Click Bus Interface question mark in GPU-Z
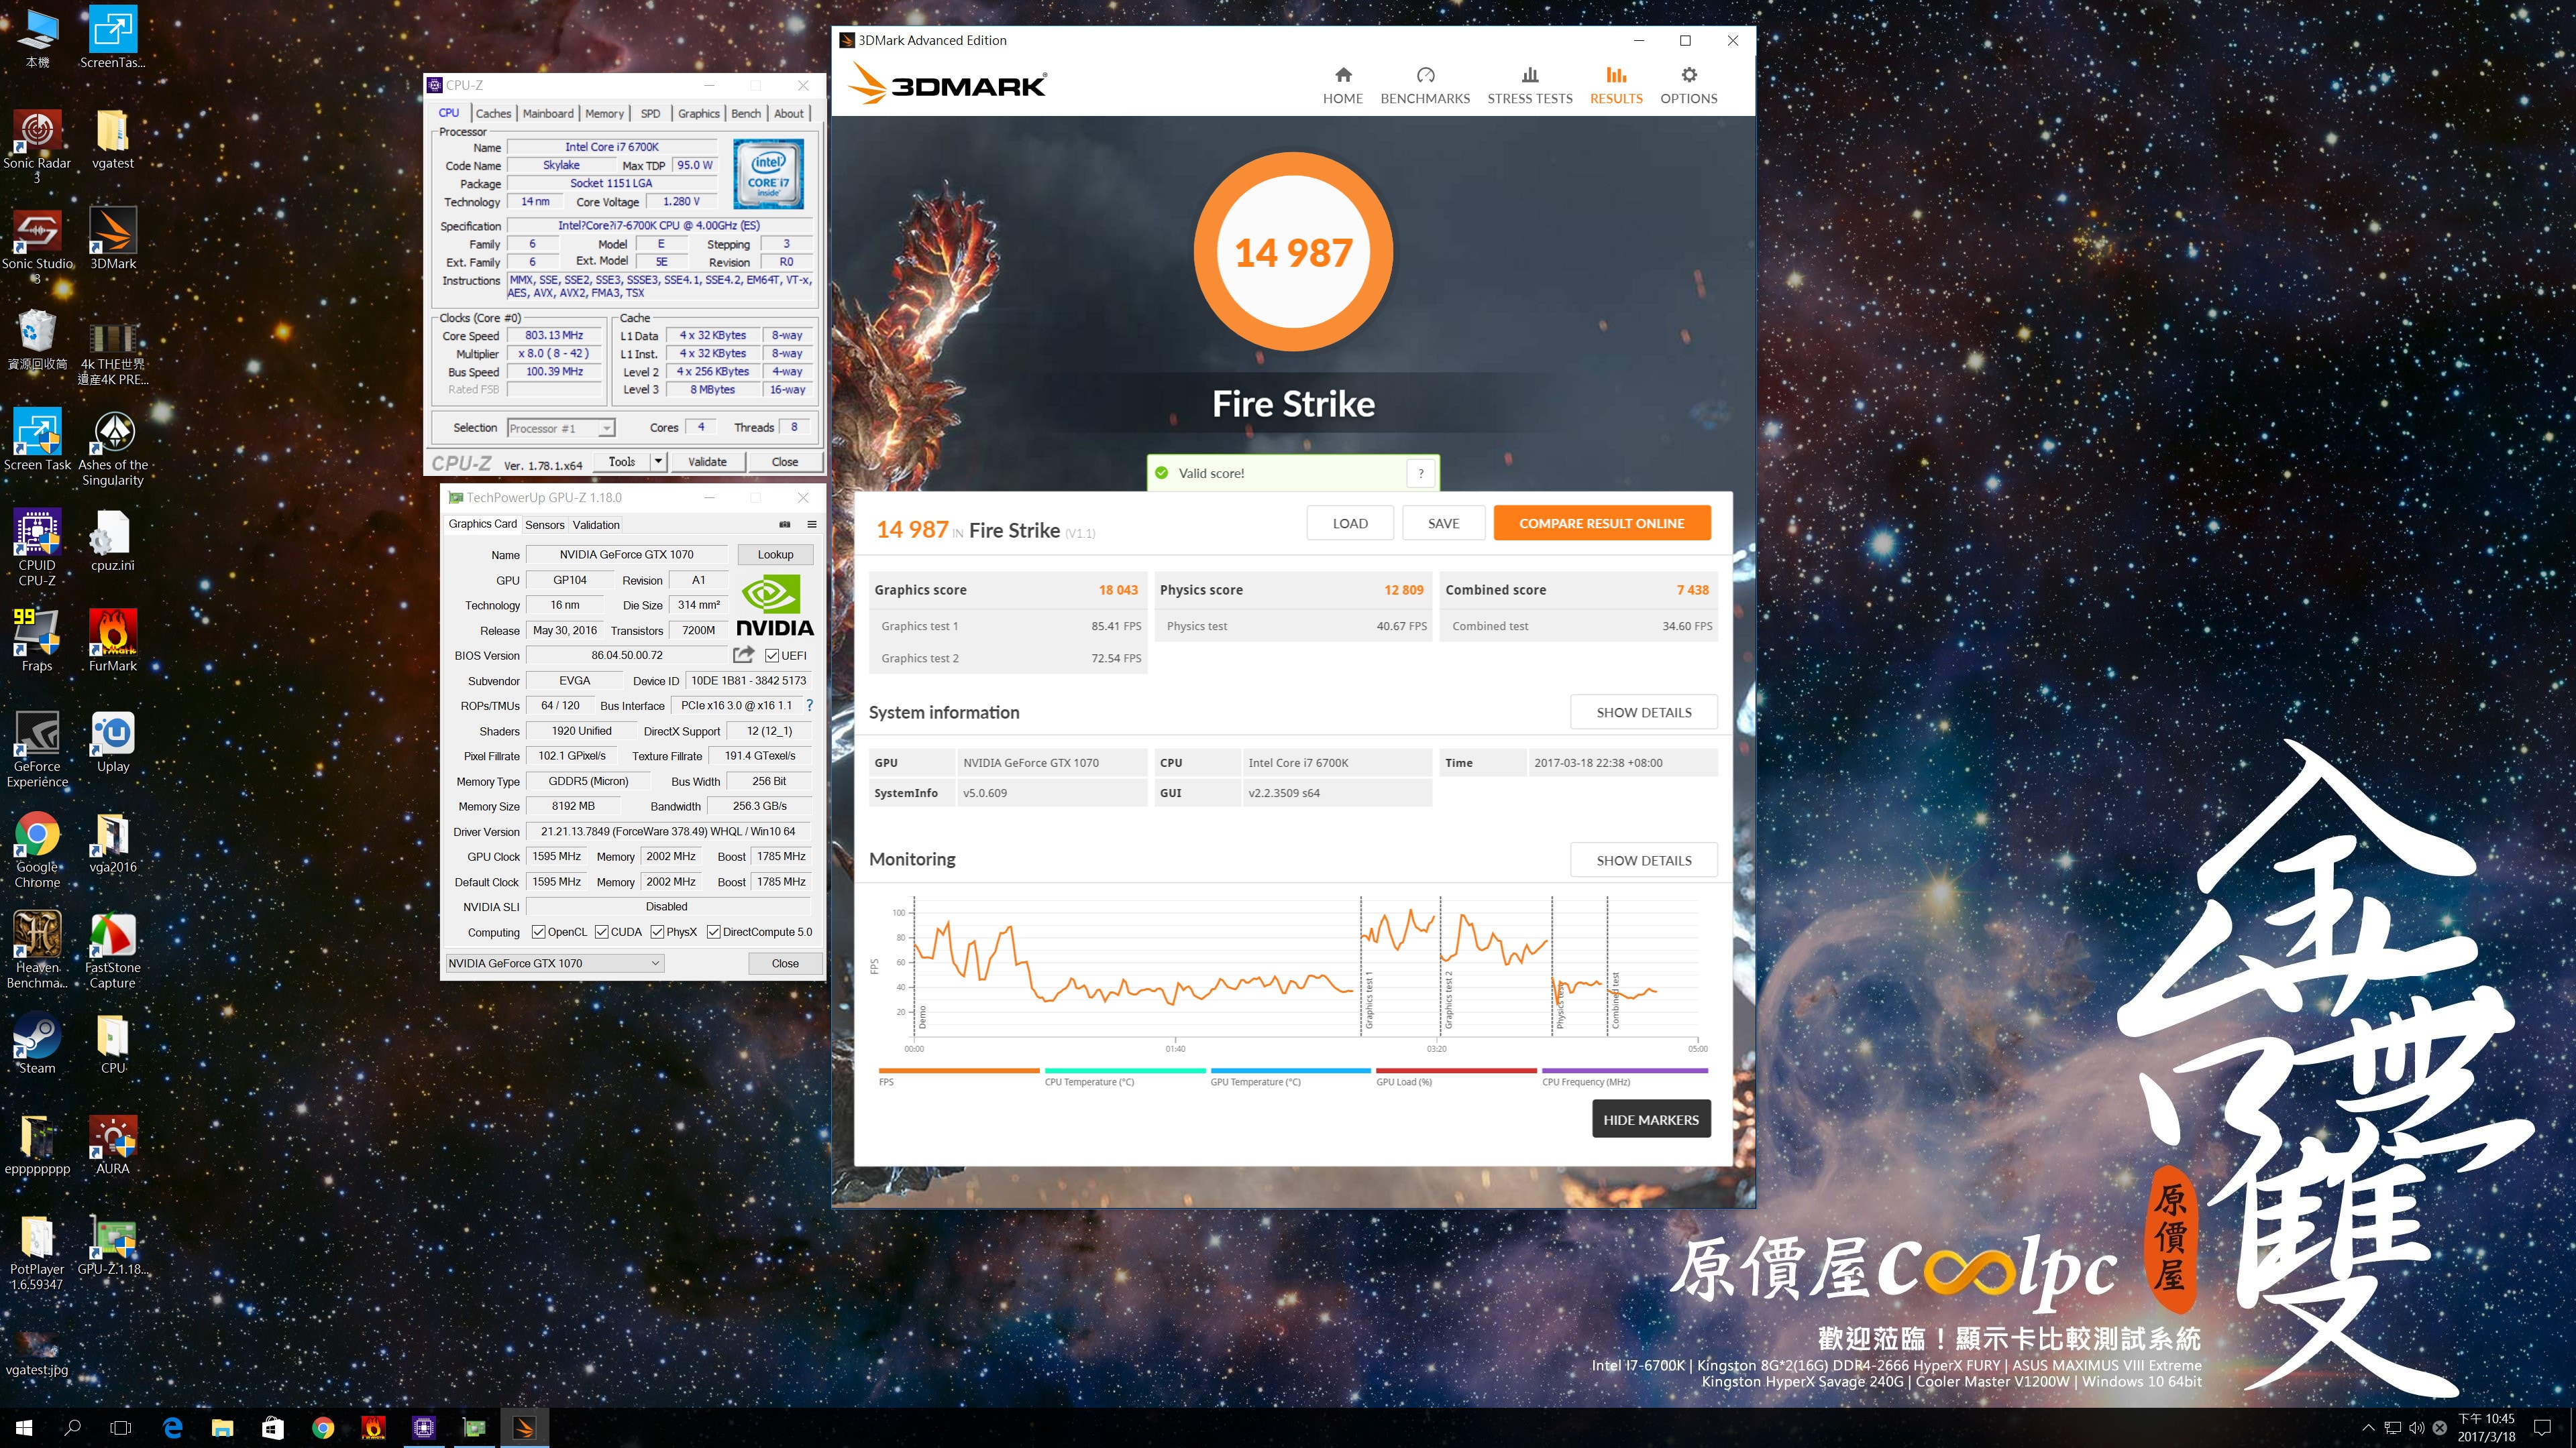The image size is (2576, 1448). tap(810, 705)
